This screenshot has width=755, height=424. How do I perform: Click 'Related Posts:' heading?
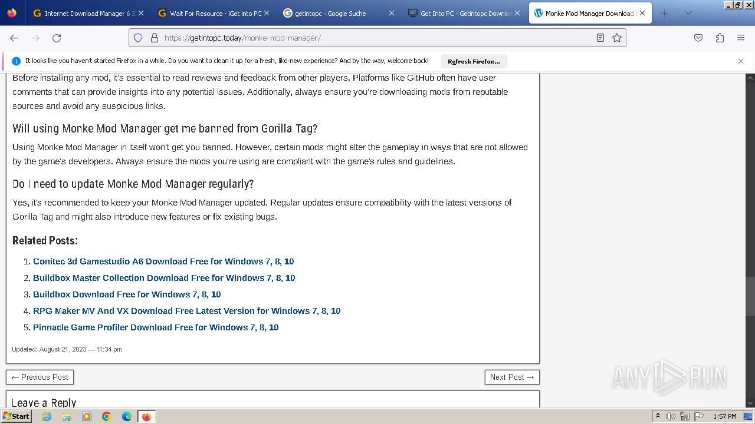[x=45, y=240]
